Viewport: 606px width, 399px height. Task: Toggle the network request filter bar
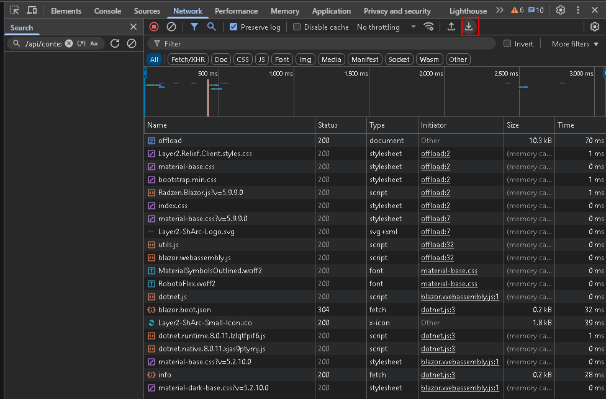194,27
